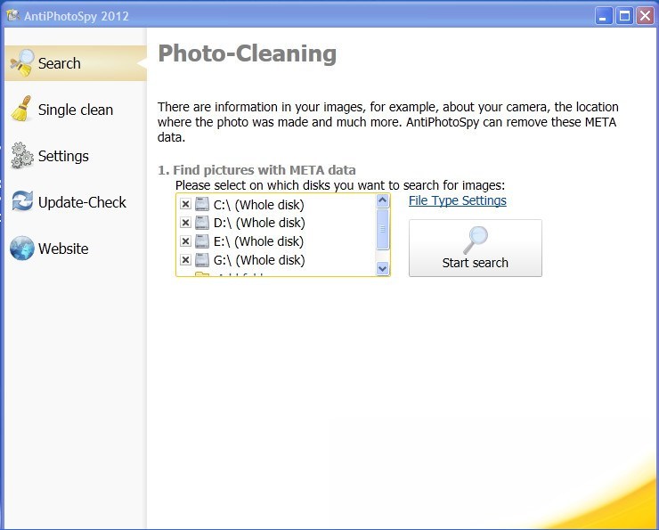Select the G:\ (Whole disk) row text
Image resolution: width=659 pixels, height=530 pixels.
(259, 260)
